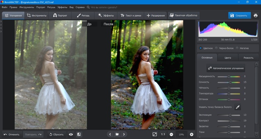Select the Негатив radio option

pos(237,48)
